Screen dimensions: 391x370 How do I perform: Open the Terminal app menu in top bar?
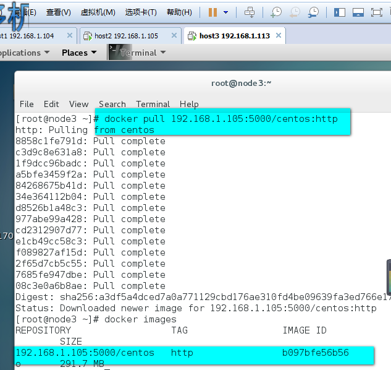pos(143,53)
